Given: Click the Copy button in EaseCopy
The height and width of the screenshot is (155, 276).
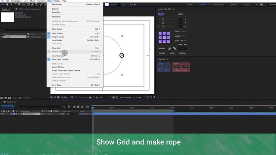Looking at the screenshot, I should pyautogui.click(x=166, y=66).
